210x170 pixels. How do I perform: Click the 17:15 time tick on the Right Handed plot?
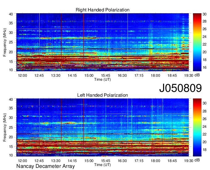click(139, 75)
